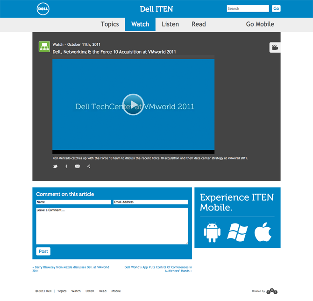The image size is (313, 301).
Task: Share article on Facebook
Action: [66, 166]
